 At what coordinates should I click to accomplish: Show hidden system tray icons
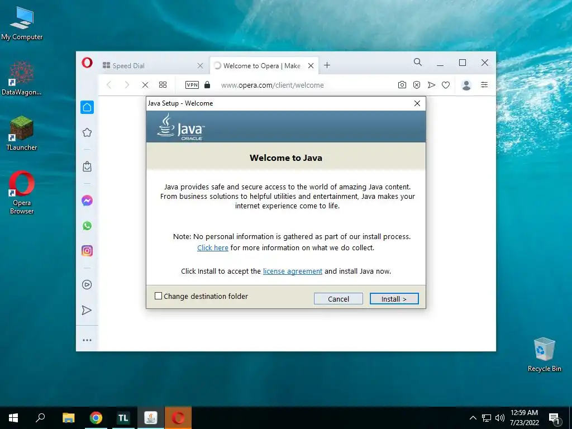[473, 418]
